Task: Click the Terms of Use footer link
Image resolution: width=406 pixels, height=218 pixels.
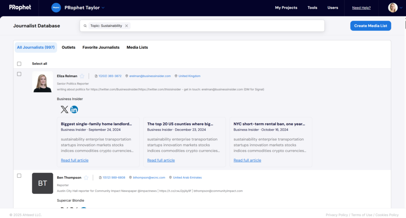Action: 362,215
